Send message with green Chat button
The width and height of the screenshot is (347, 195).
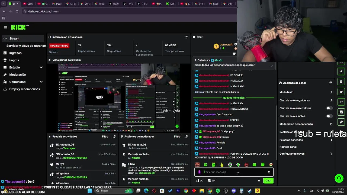[268, 181]
